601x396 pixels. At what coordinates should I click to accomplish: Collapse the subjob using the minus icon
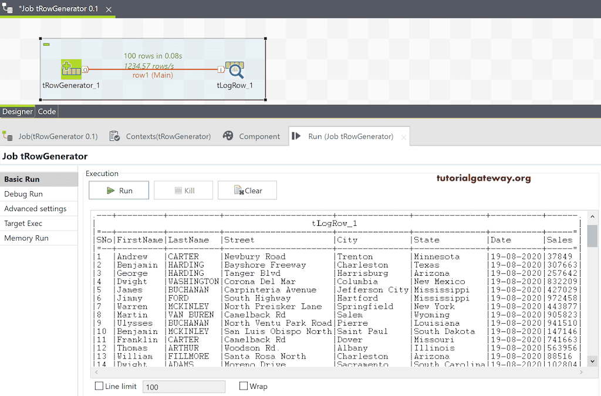[46, 45]
